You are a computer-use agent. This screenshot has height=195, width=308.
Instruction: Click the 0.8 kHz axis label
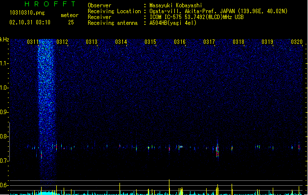pyautogui.click(x=4, y=136)
